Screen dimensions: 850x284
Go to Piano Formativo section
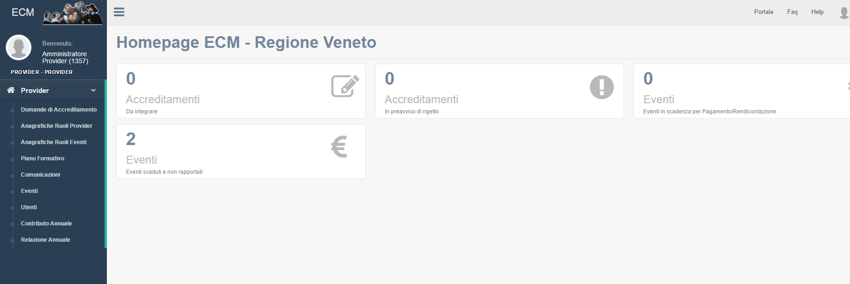coord(42,159)
